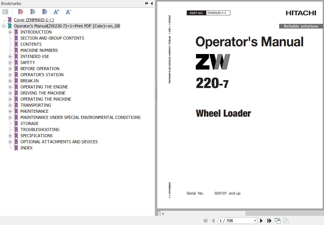The width and height of the screenshot is (324, 225).
Task: Open the CONTENTS bookmark
Action: click(31, 44)
